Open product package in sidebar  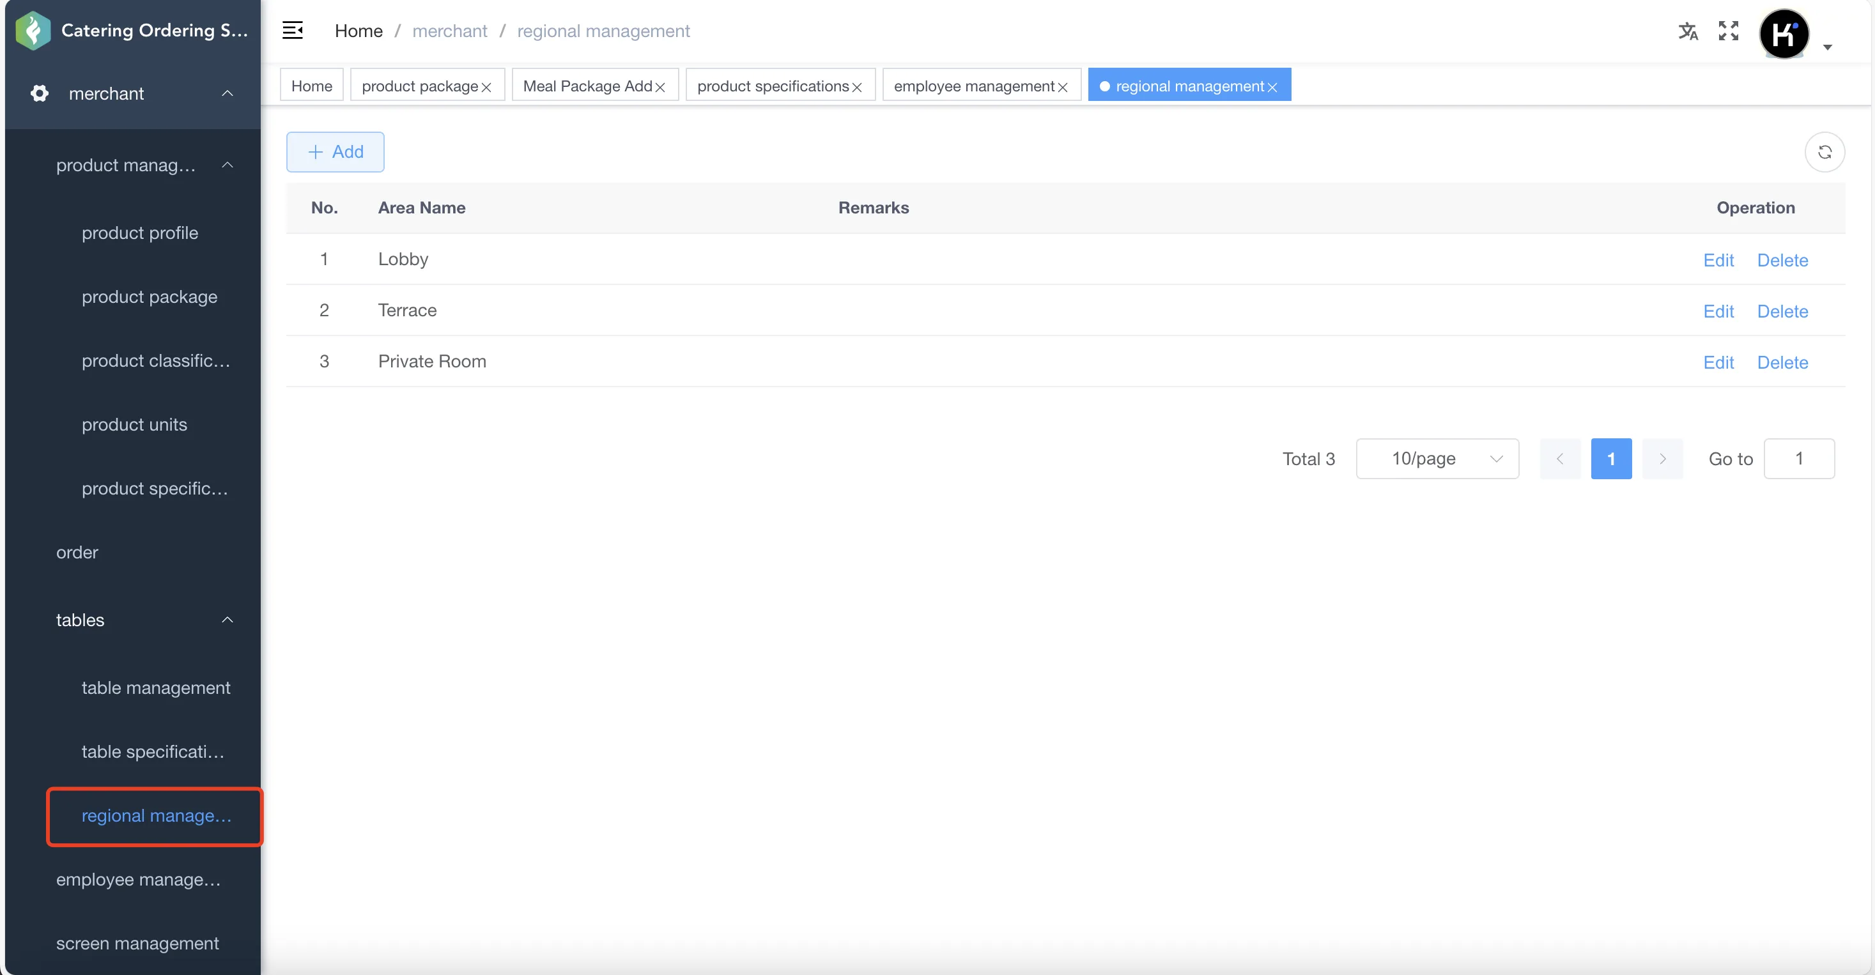(x=149, y=297)
